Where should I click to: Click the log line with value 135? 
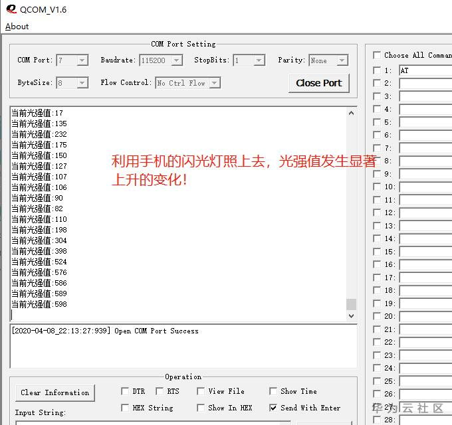[x=39, y=124]
